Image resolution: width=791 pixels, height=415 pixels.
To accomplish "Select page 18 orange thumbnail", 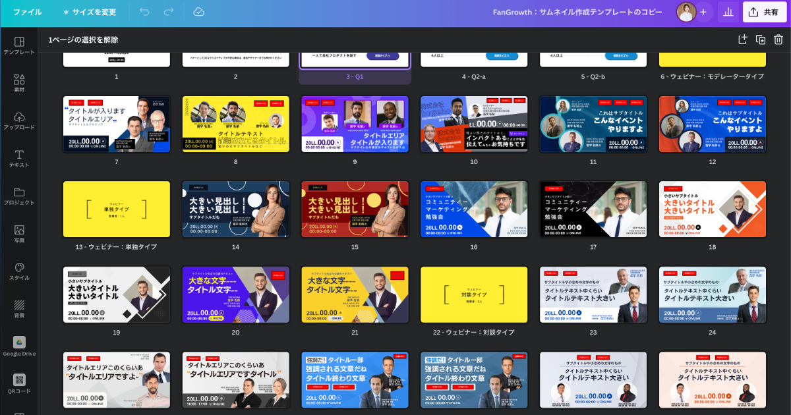I will click(x=713, y=209).
